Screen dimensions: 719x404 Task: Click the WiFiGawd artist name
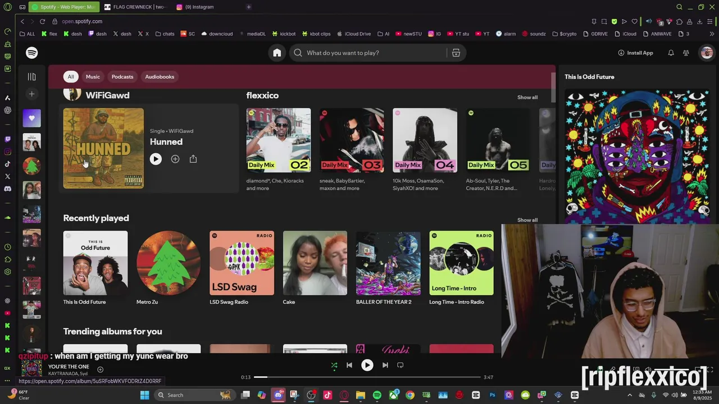(x=107, y=95)
